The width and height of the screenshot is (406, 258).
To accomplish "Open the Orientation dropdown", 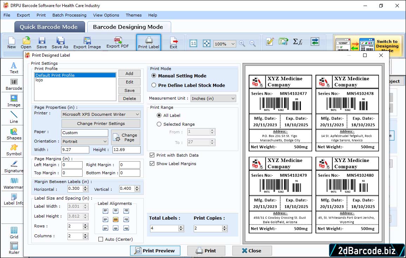I will coord(85,141).
